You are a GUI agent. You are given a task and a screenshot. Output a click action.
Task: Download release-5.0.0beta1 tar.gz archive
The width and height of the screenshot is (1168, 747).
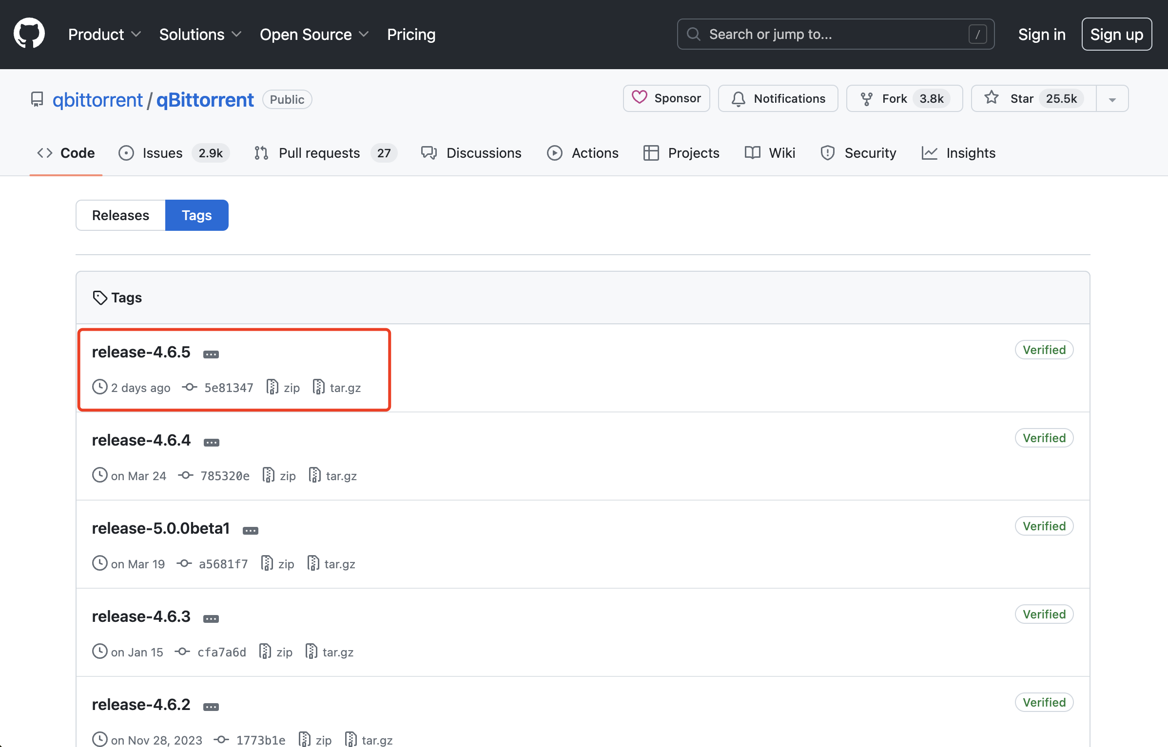tap(331, 564)
